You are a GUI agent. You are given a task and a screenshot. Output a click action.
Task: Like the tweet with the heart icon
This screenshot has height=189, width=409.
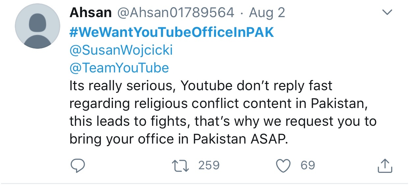(284, 165)
